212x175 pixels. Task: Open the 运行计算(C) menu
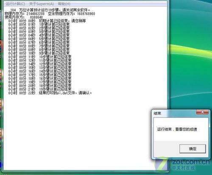[15, 4]
